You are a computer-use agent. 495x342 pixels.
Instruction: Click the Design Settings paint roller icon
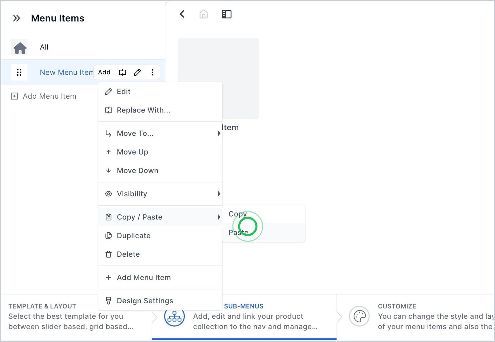(109, 301)
